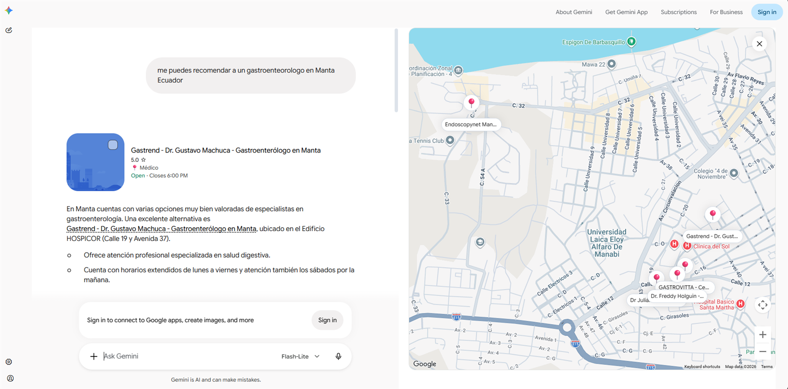This screenshot has height=389, width=788.
Task: Click the Colegio 4 de Noviembre marker
Action: tap(734, 173)
